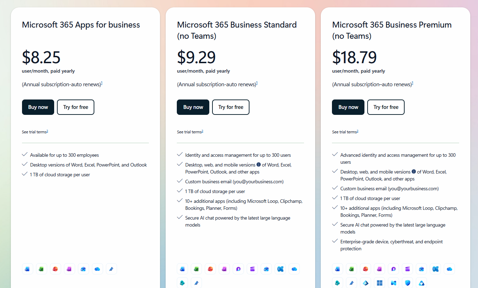Click the Excel icon in Business Premium card
Screen dimensions: 478x288
352,269
